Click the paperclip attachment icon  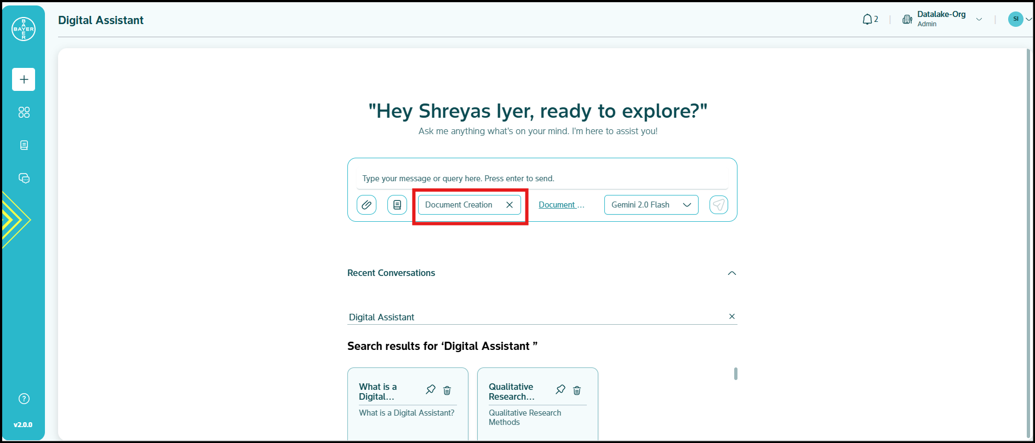pos(367,205)
